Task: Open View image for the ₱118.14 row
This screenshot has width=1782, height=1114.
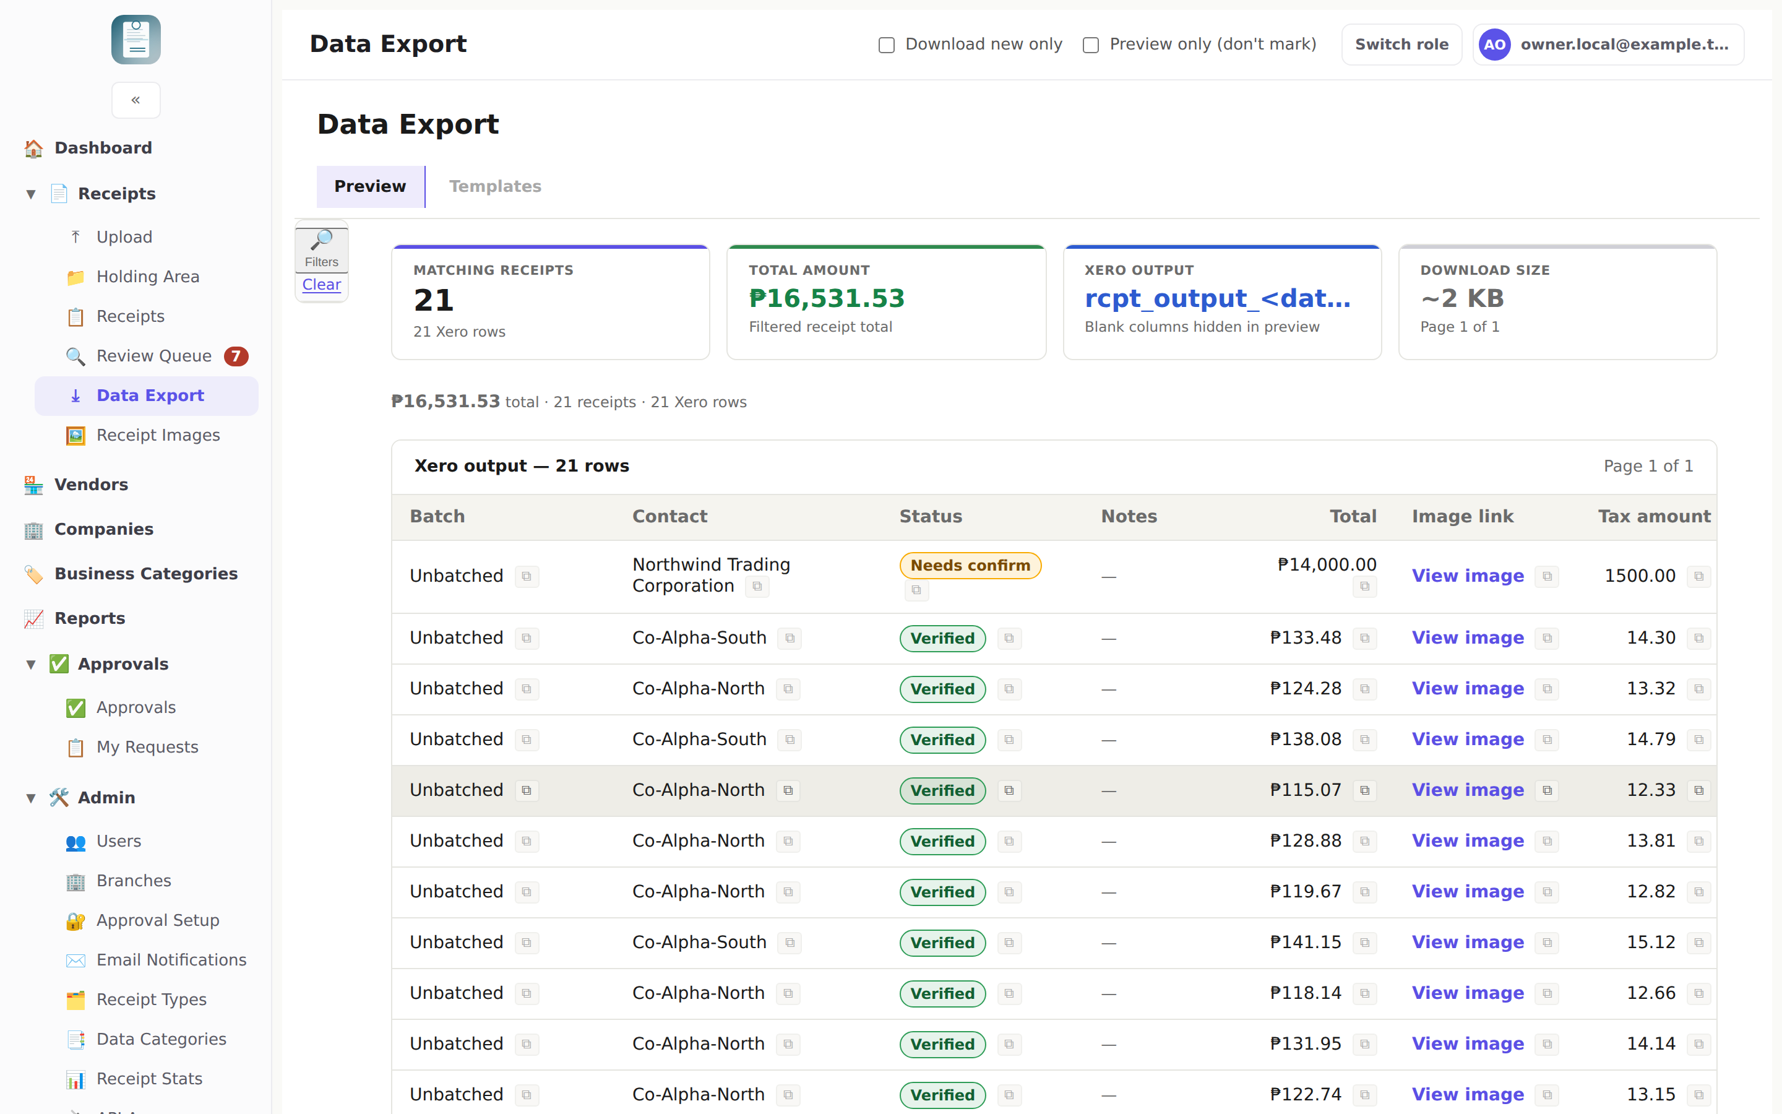Action: 1468,993
